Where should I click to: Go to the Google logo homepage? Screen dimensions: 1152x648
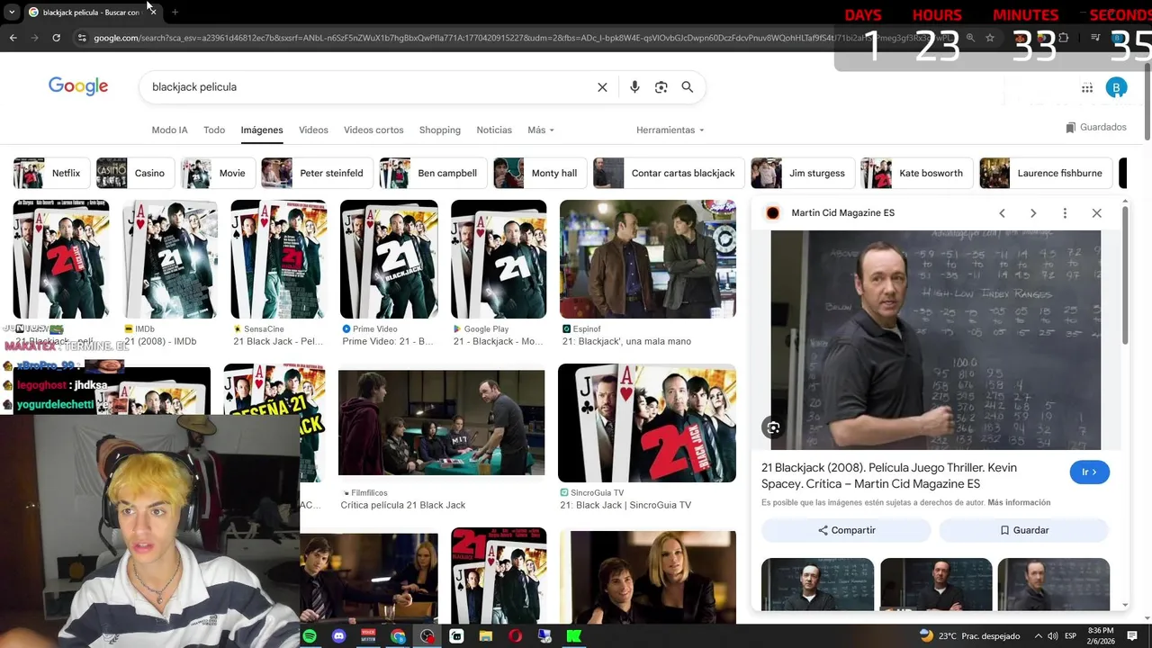[x=78, y=86]
